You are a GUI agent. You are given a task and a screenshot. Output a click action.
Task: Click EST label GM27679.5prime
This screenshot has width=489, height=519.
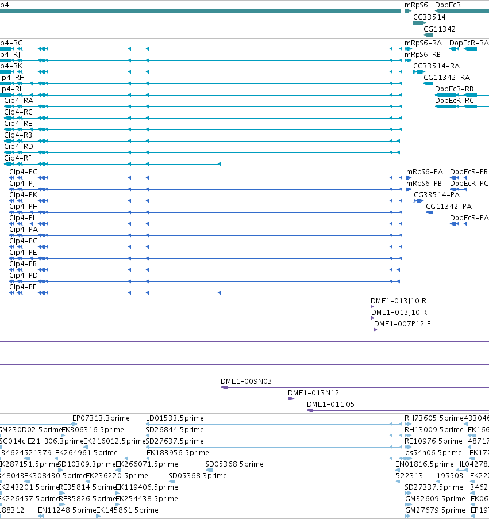pyautogui.click(x=435, y=510)
